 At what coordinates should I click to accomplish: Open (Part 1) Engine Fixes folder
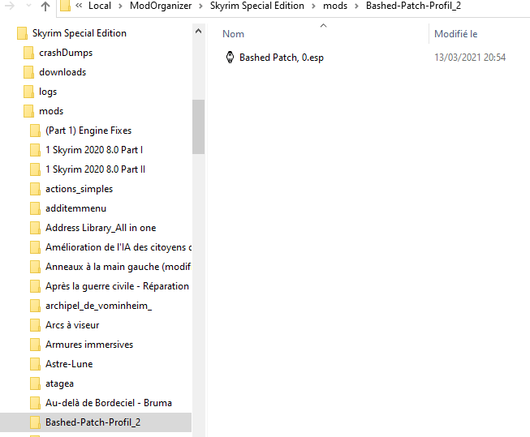click(88, 131)
